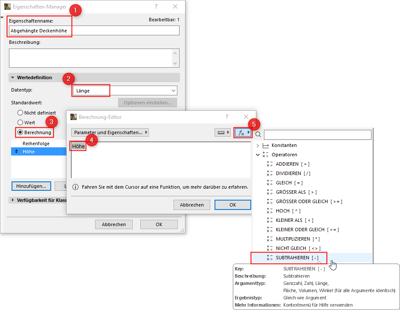Click the icon beside SUBTRAHIEREN

click(x=270, y=258)
